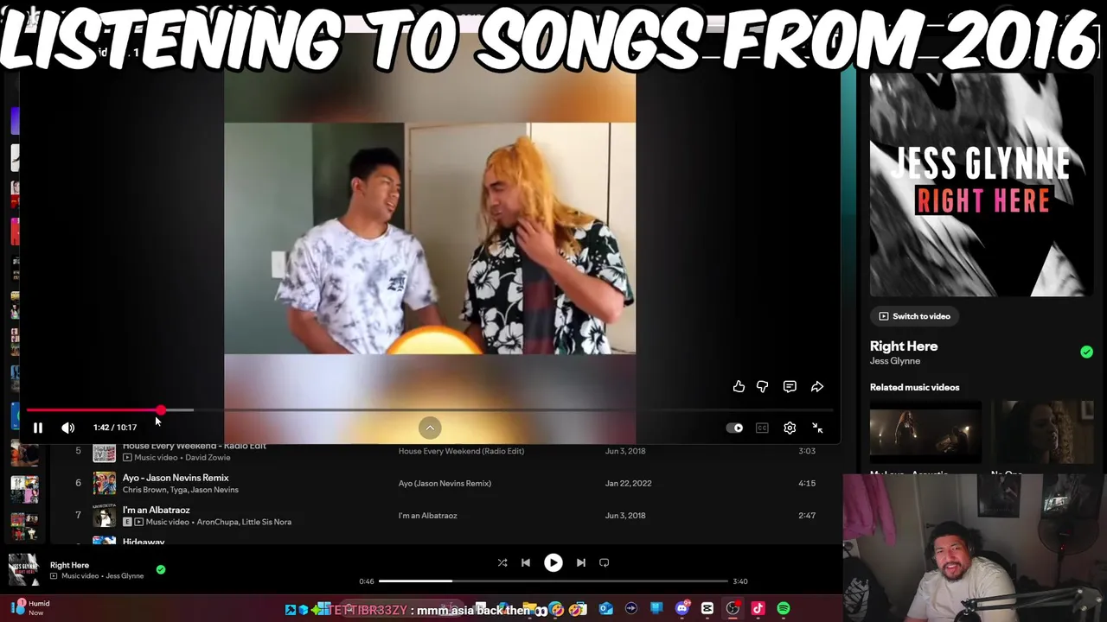Open Ayo (Jason Nevins Remix) album link
Screen dimensions: 1107x622
point(445,483)
